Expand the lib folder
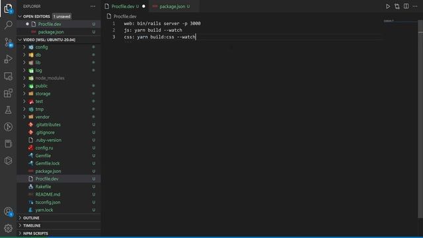Image resolution: width=423 pixels, height=238 pixels. [x=38, y=63]
